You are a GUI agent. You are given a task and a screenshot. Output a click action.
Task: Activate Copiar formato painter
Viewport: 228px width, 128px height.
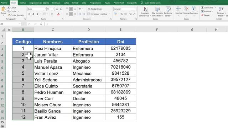coord(16,15)
